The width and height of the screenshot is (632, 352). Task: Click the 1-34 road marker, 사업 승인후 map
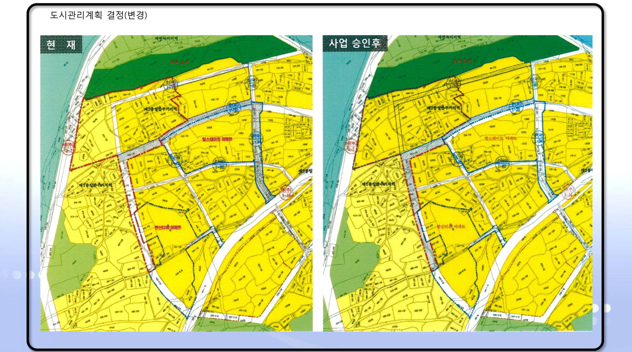539,138
